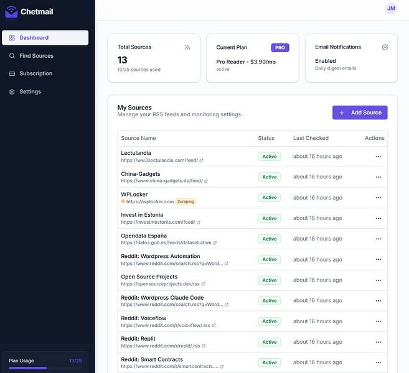Click the Reddit: Smart Contracts source name
This screenshot has height=373, width=409.
152,359
